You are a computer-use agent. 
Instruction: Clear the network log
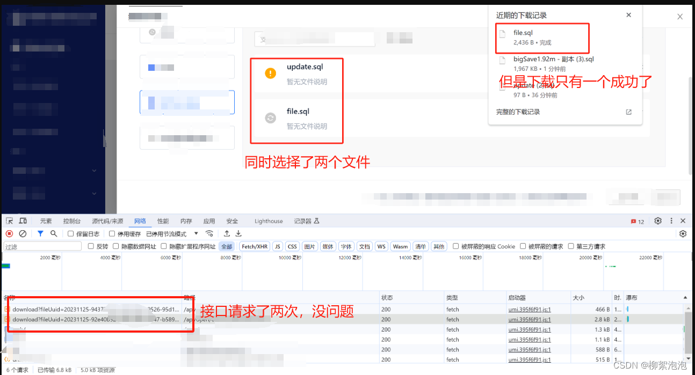coord(23,234)
